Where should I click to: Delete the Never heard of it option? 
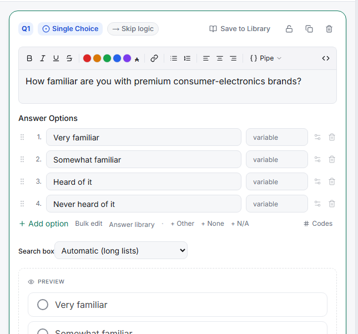(332, 204)
